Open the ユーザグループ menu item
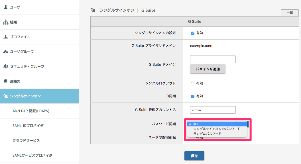 (39, 52)
